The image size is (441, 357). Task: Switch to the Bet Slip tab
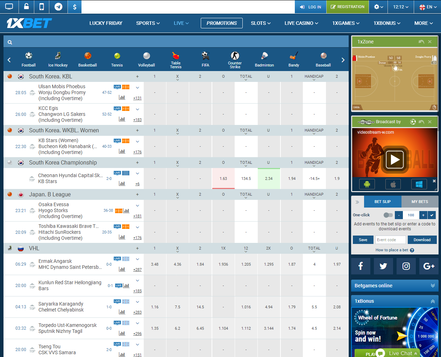tap(383, 202)
